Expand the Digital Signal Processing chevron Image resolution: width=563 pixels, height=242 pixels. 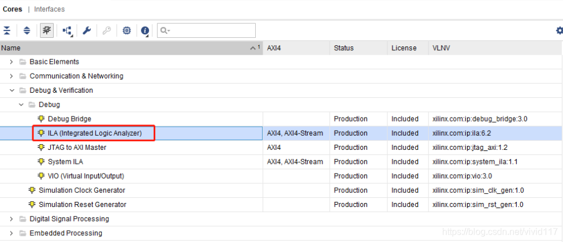11,219
